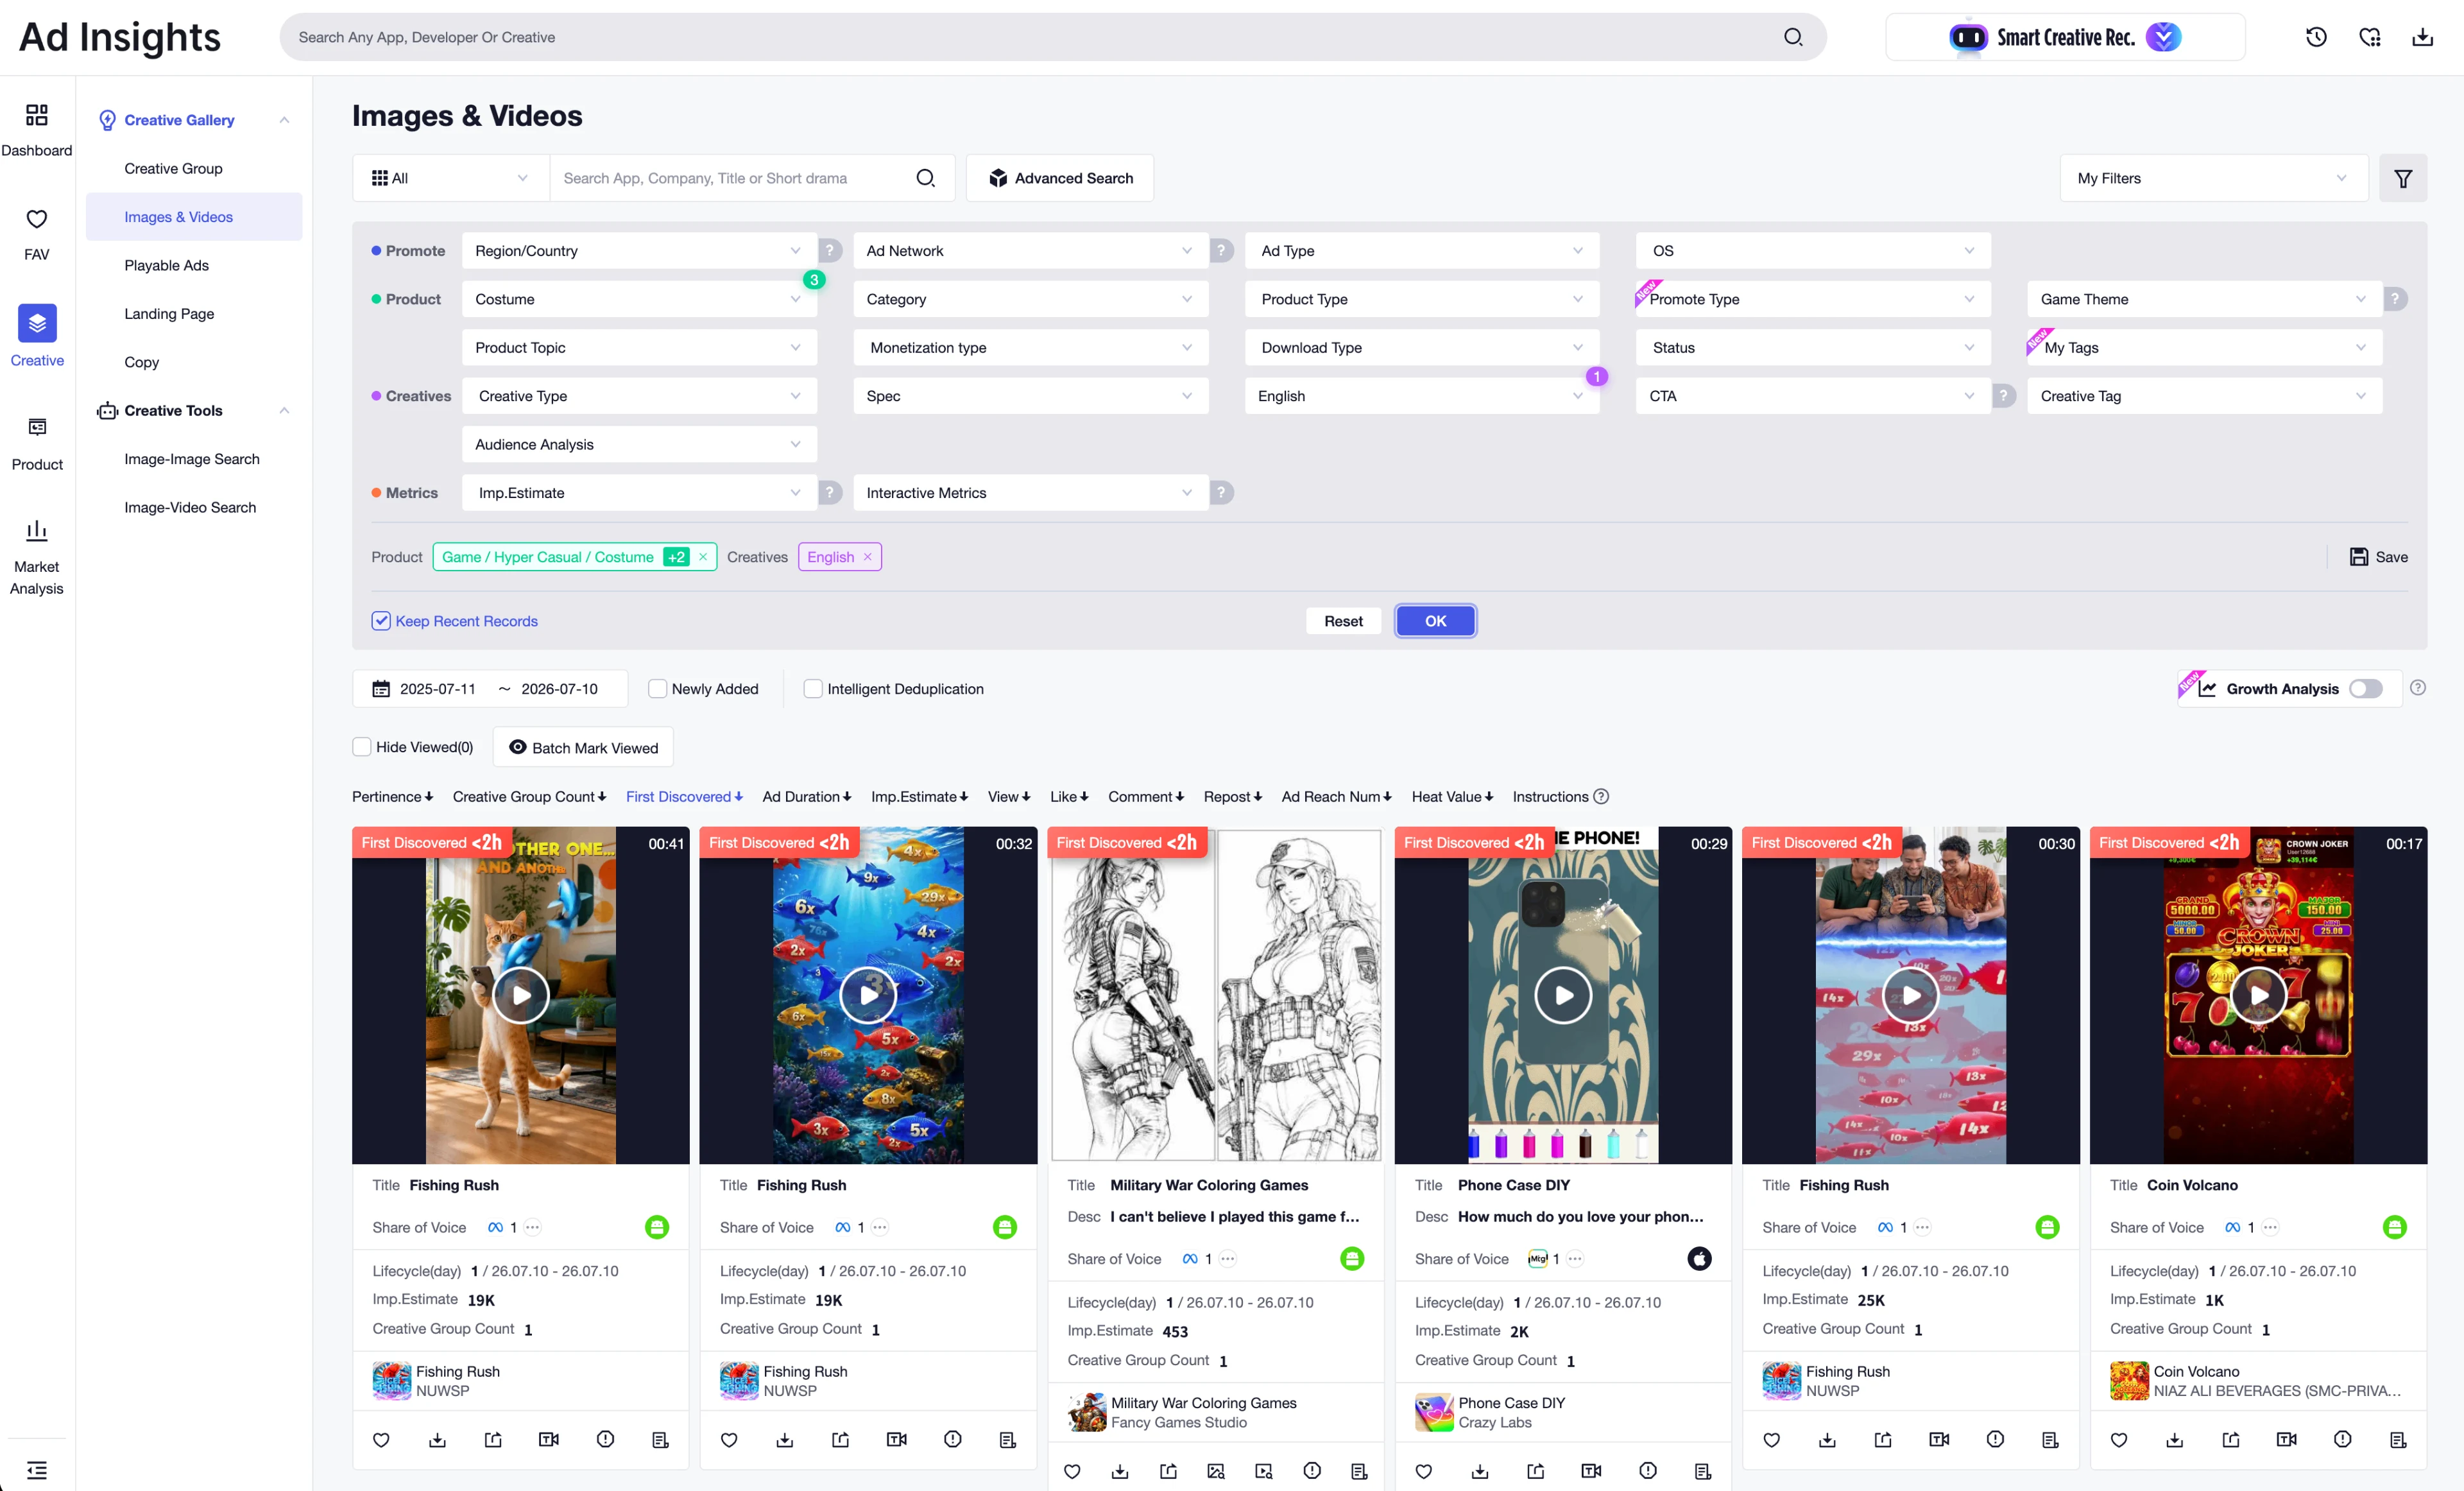Favorite the first Fishing Rush creative card
Screen dimensions: 2464x1491
(381, 1439)
